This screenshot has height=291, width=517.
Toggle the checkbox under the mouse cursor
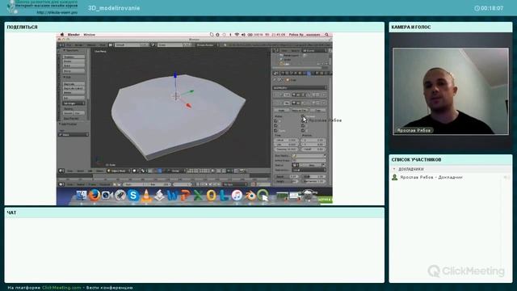tap(303, 116)
